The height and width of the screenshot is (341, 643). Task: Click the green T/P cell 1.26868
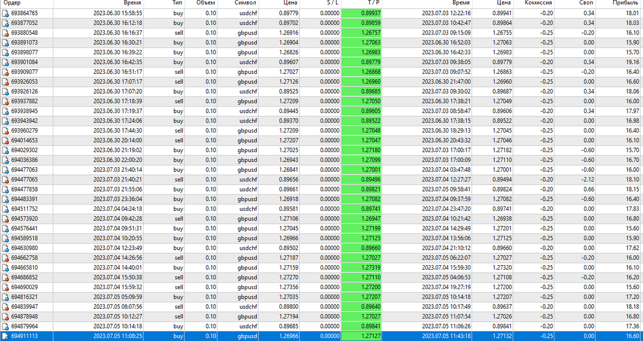361,72
